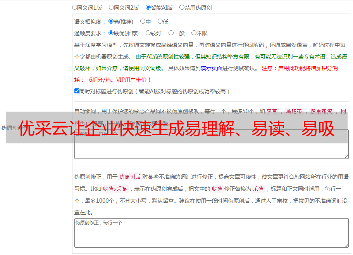Toggle 同时对标题进行伪原创 checkbox
Viewport: 353px width, 255px height.
(77, 91)
